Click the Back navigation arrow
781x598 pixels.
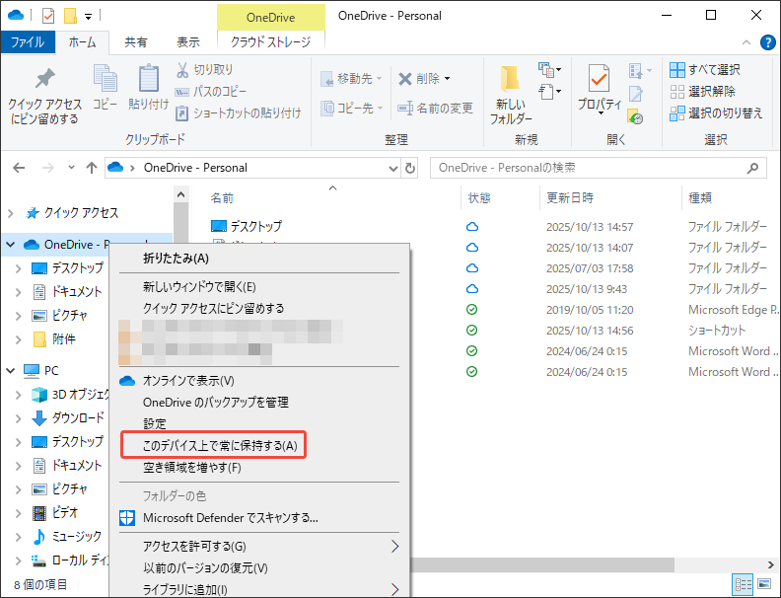click(x=19, y=168)
